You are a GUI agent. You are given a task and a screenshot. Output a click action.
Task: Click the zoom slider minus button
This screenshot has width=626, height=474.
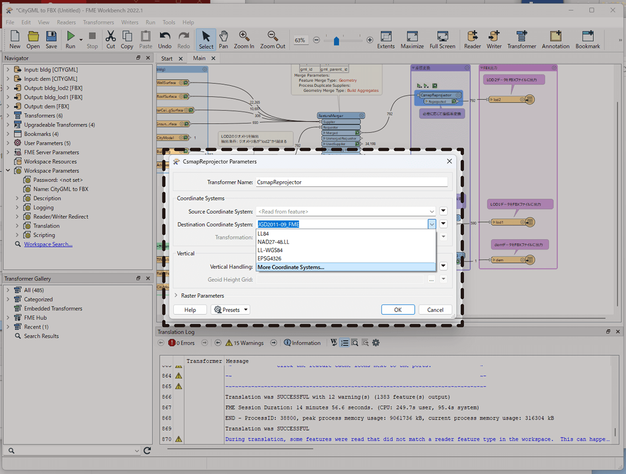[x=316, y=40]
